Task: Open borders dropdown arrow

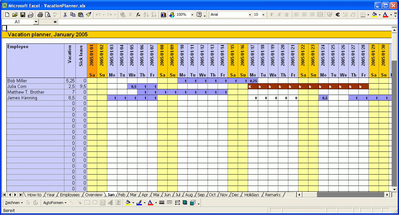Action: tap(368, 15)
